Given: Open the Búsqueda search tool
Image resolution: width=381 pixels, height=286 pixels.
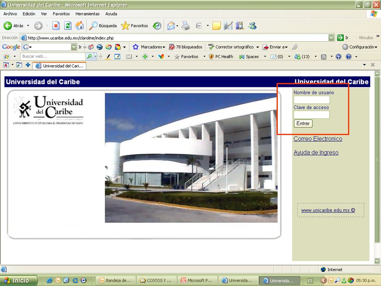Looking at the screenshot, I should pos(103,25).
